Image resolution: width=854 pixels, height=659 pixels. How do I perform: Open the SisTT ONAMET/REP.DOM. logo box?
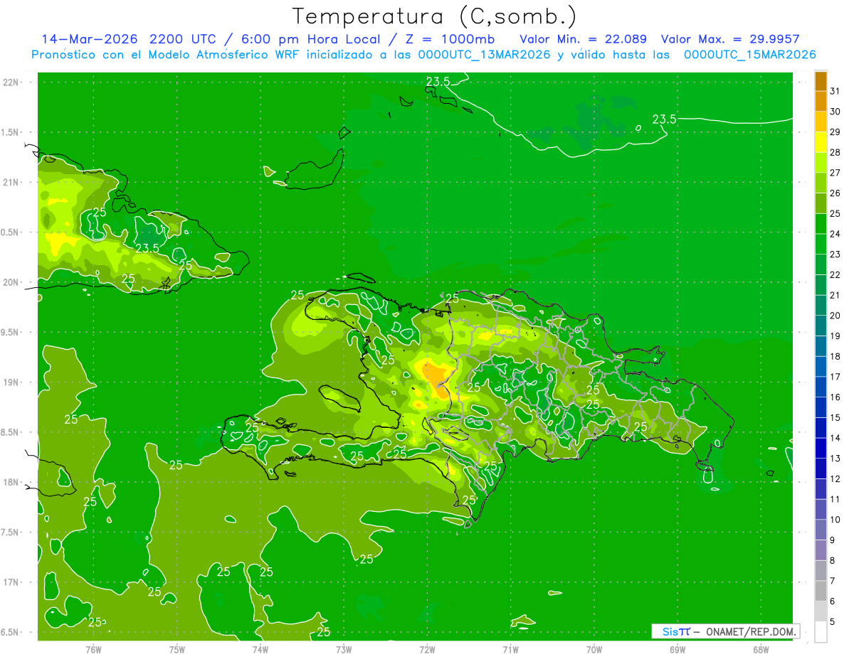(726, 631)
